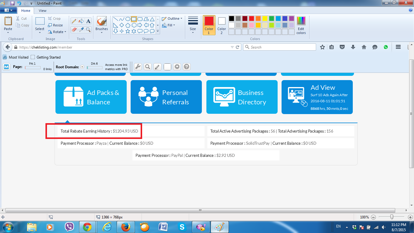Open the Outline dropdown
The height and width of the screenshot is (233, 414).
point(172,19)
